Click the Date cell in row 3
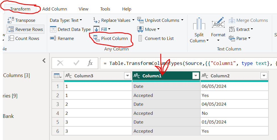Viewport: 277px width, 140px height. pyautogui.click(x=166, y=104)
